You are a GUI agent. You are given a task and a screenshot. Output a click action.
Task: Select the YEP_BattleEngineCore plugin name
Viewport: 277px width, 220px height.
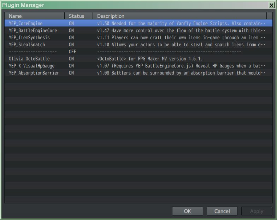pos(33,30)
